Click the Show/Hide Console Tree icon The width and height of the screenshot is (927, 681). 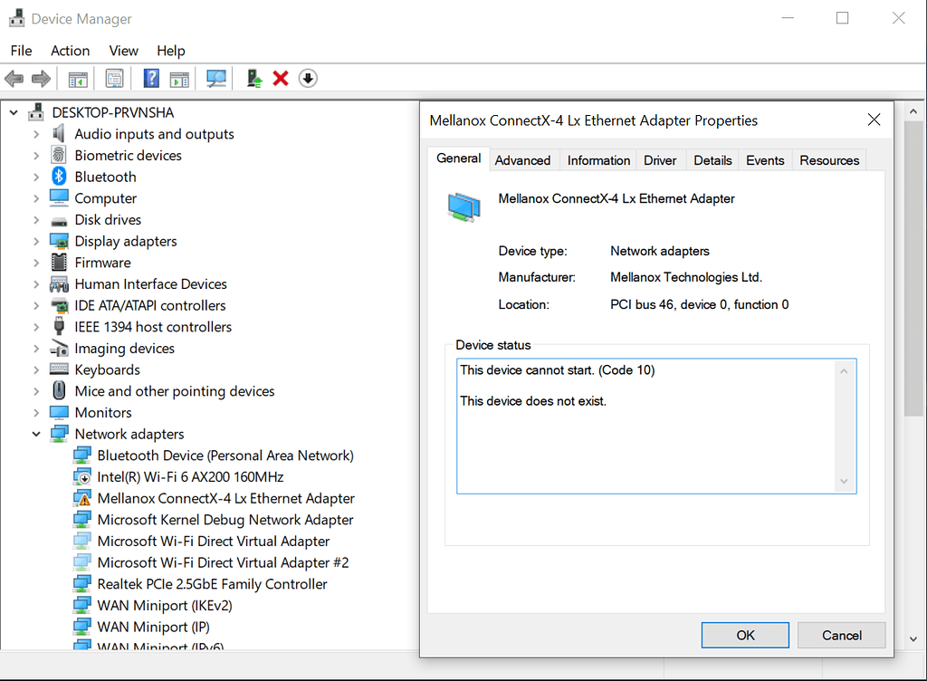click(x=77, y=78)
